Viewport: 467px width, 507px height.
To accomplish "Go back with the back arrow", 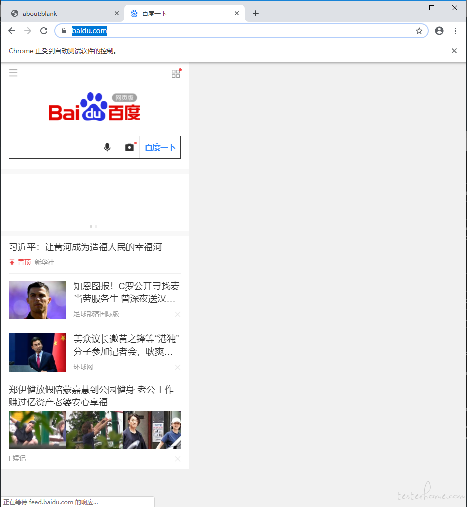I will (x=12, y=31).
